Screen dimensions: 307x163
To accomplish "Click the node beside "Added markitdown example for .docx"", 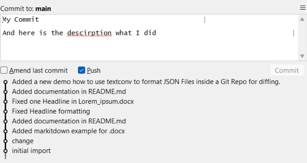I will pyautogui.click(x=5, y=131).
